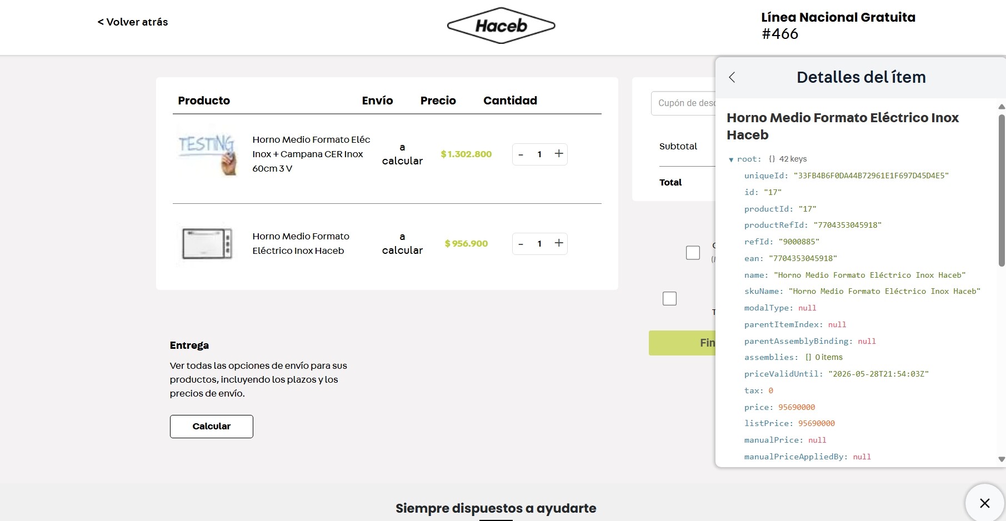Viewport: 1006px width, 521px height.
Task: Click the details panel scrollbar thumb
Action: pos(1002,191)
